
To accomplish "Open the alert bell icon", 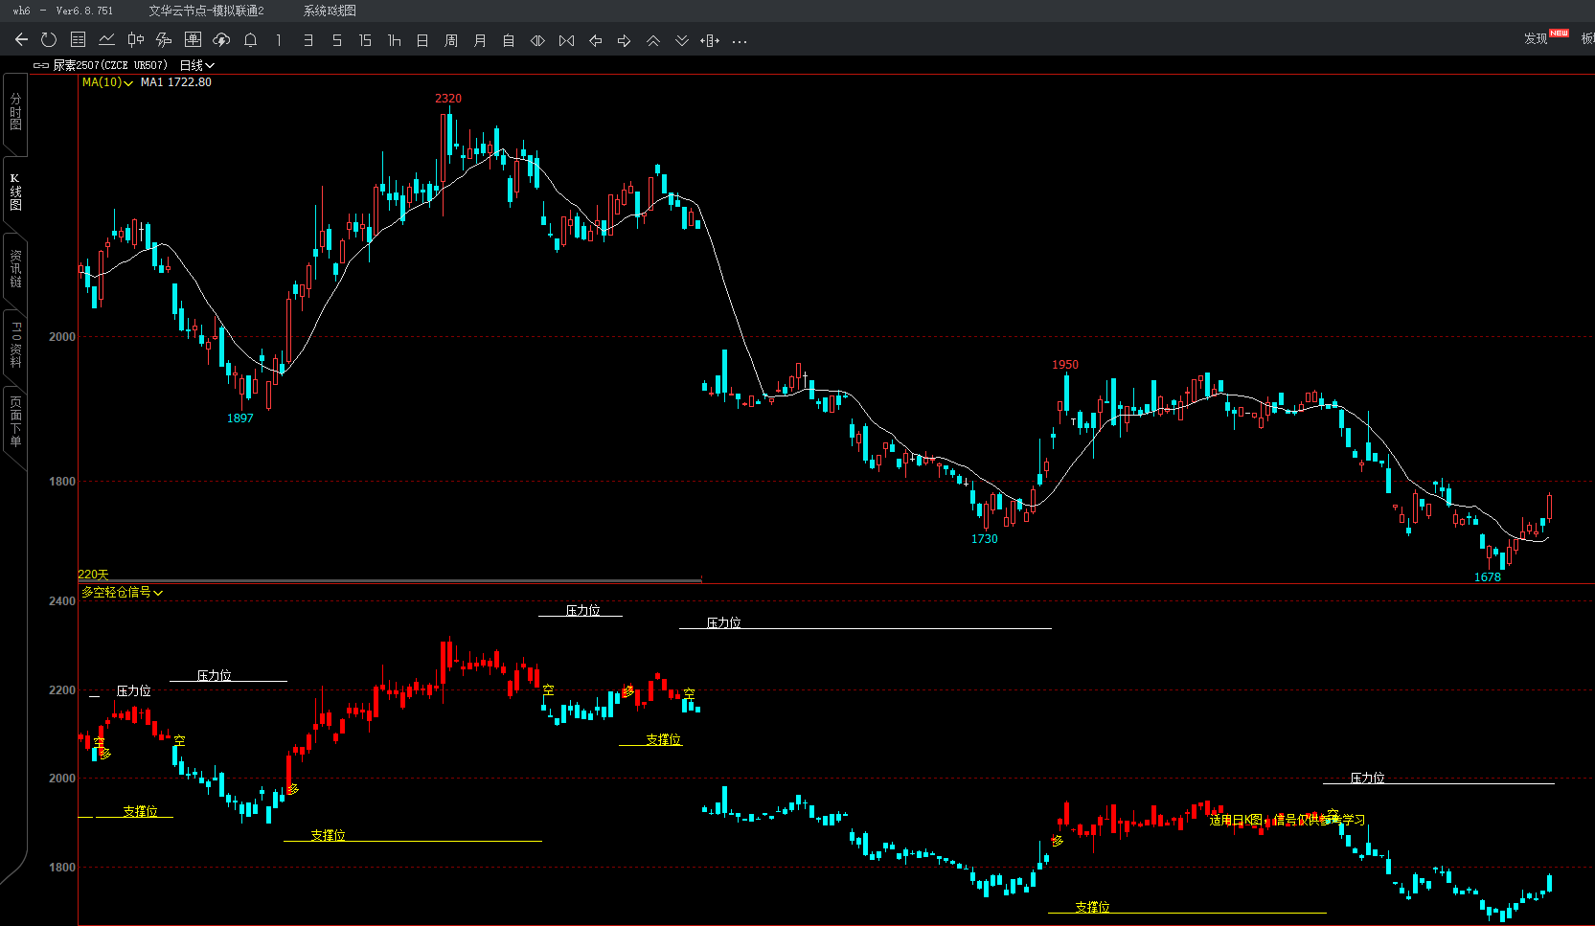I will (250, 40).
